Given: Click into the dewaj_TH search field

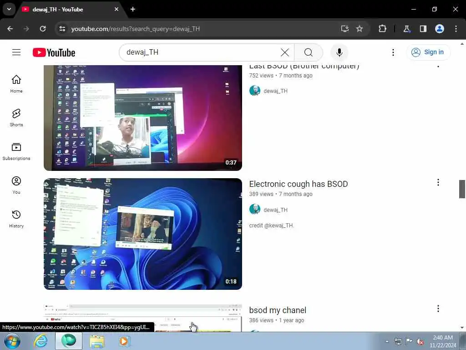Looking at the screenshot, I should pyautogui.click(x=202, y=52).
